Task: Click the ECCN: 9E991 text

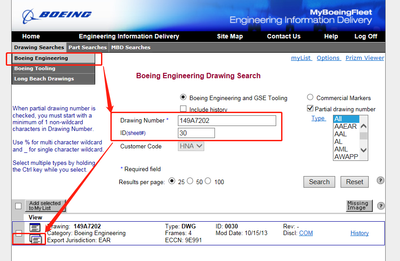Action: pyautogui.click(x=183, y=240)
